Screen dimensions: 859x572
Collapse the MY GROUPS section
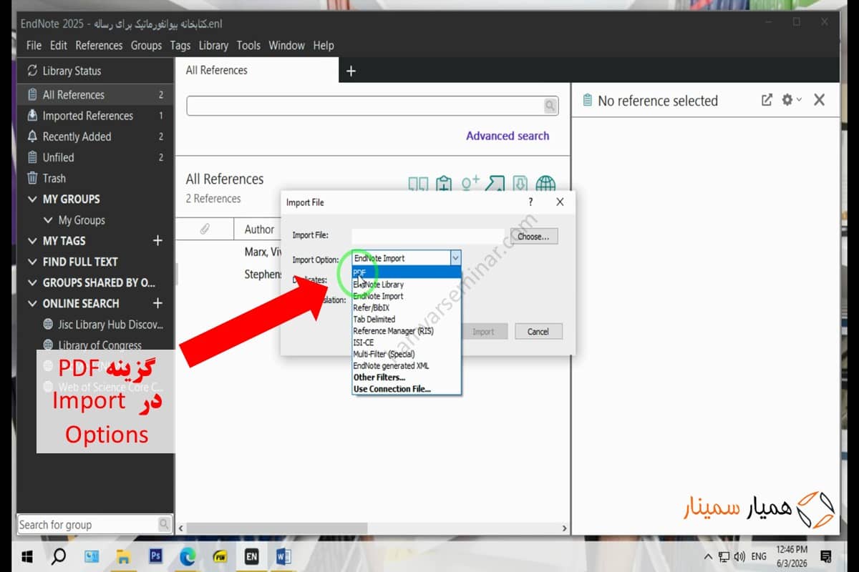coord(31,199)
